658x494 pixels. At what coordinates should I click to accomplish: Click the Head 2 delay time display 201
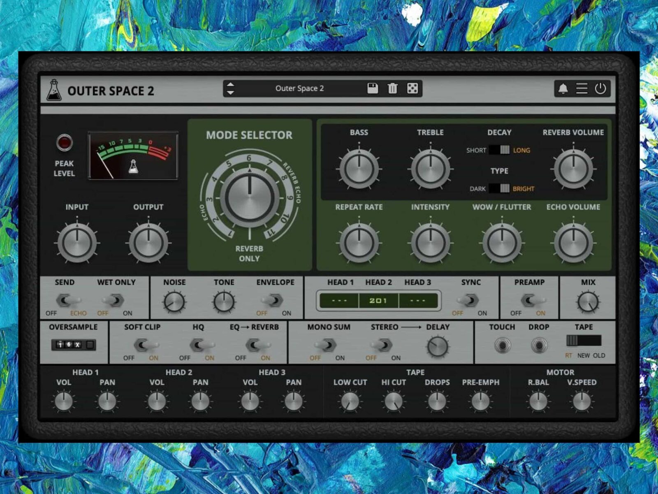pyautogui.click(x=378, y=301)
